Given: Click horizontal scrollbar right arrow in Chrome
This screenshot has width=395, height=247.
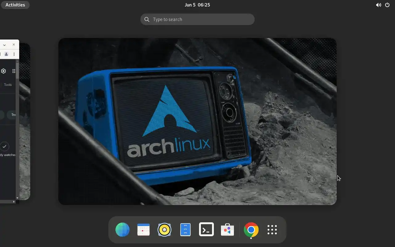Looking at the screenshot, I should (14, 202).
